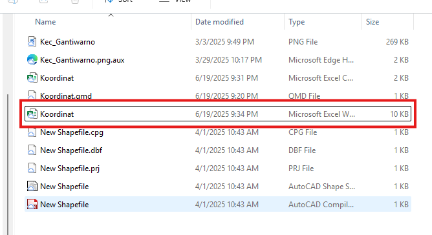Click the date 6/19/2025 9:34 PM
Image resolution: width=432 pixels, height=235 pixels.
pyautogui.click(x=226, y=114)
